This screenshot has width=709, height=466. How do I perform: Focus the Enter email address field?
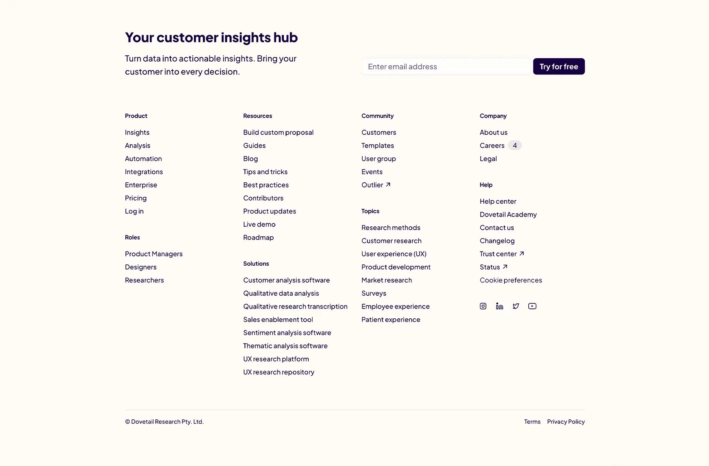(x=446, y=66)
